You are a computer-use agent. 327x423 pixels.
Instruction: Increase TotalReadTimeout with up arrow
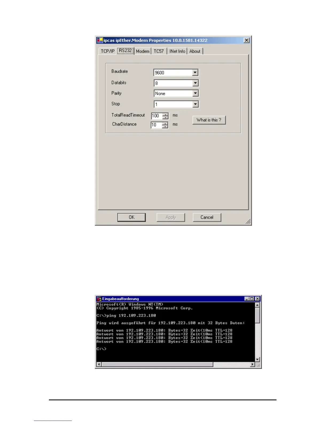click(166, 115)
